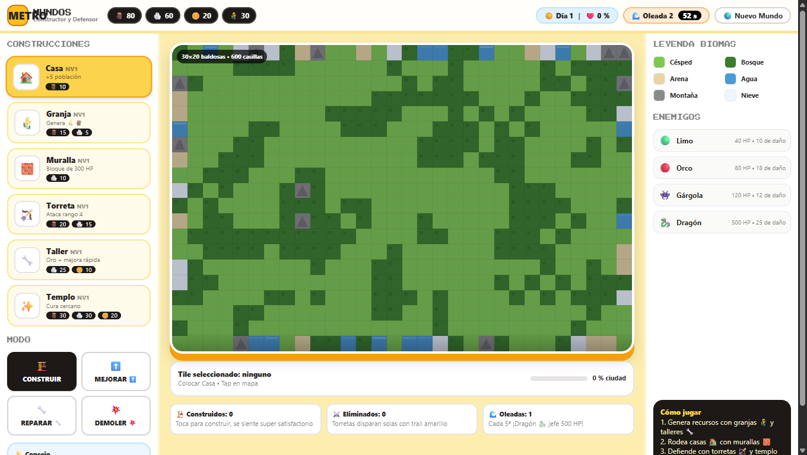Click 'Tile seleccionado: ninguno' text
Viewport: 807px width, 455px height.
click(224, 374)
